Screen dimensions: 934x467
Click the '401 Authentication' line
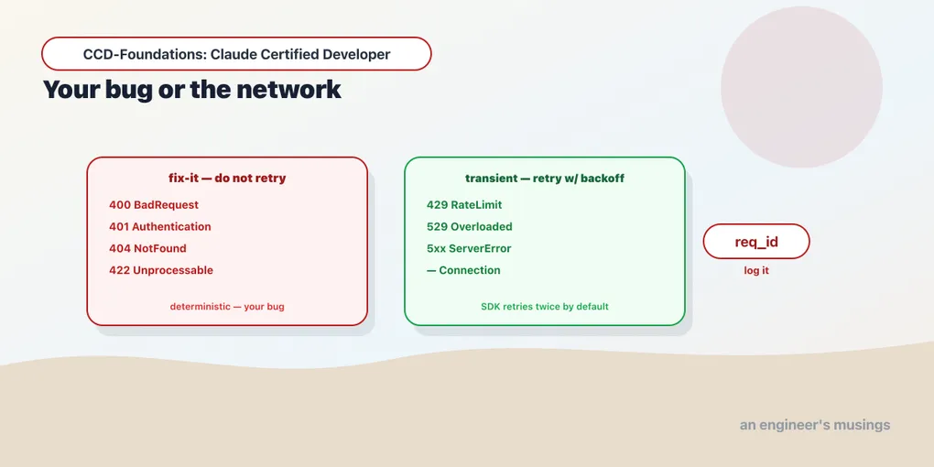[x=159, y=227]
